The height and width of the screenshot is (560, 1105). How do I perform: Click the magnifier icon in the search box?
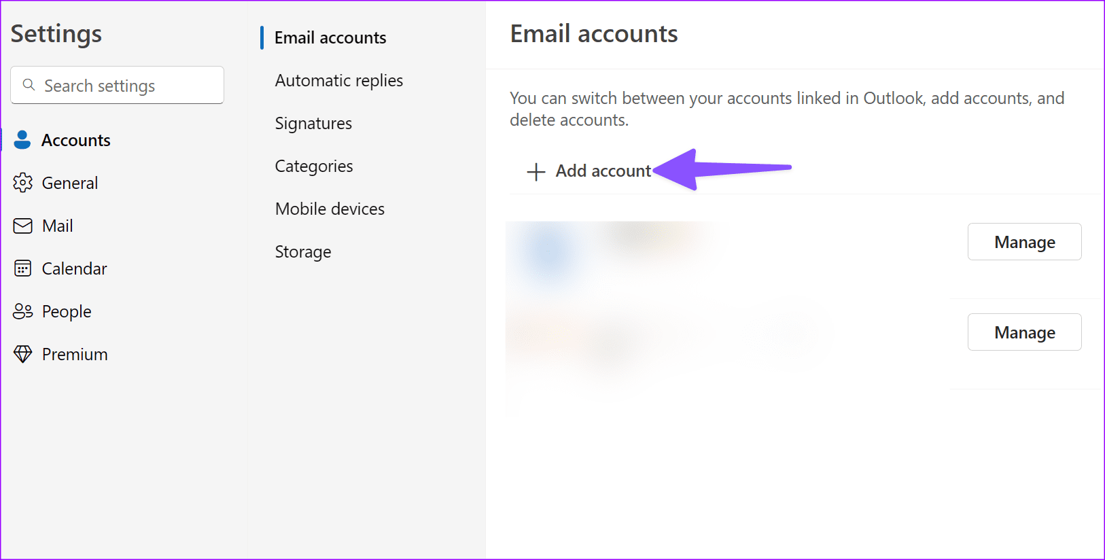tap(29, 84)
